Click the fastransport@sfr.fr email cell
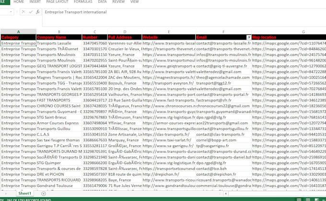The height and width of the screenshot is (201, 326). [223, 100]
